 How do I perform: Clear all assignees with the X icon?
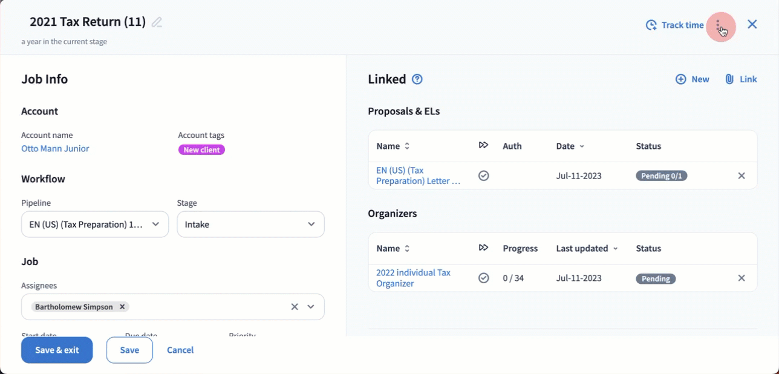pos(295,307)
